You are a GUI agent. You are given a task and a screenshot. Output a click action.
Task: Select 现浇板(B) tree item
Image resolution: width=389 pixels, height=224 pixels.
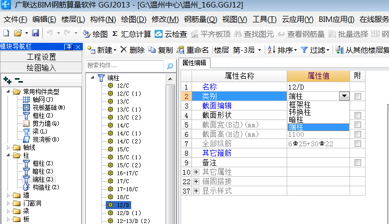click(x=41, y=139)
